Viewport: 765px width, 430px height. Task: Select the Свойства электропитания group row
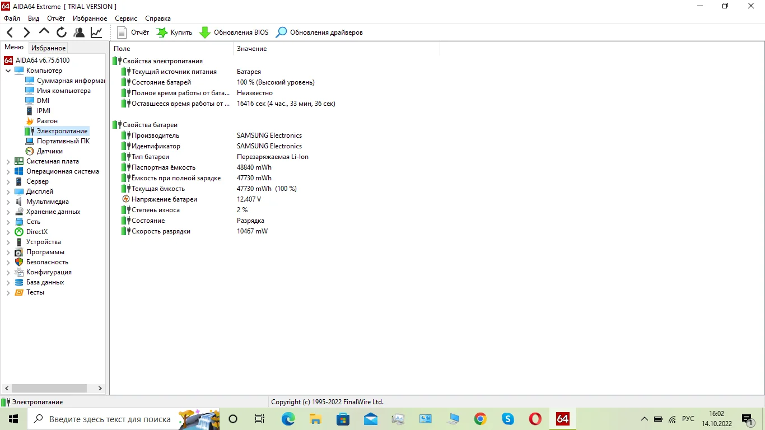(x=158, y=61)
